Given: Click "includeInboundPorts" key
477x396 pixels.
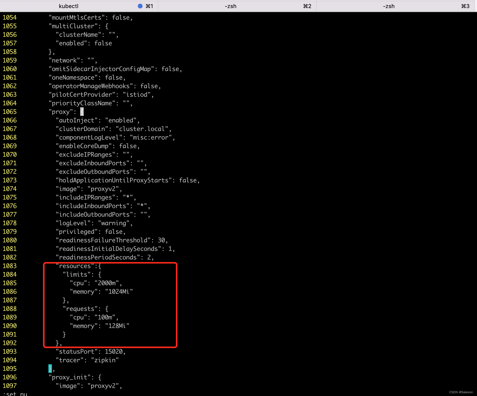Looking at the screenshot, I should click(x=93, y=206).
